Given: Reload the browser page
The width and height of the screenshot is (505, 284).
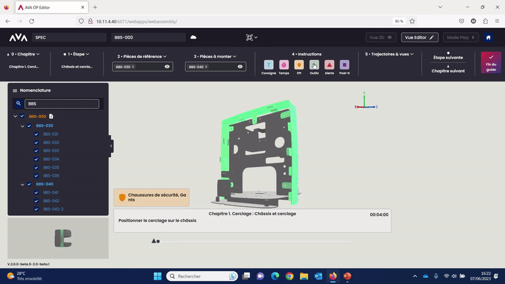Looking at the screenshot, I should coord(32,21).
